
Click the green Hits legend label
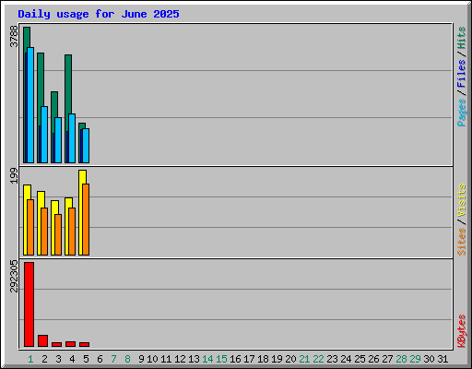[461, 38]
